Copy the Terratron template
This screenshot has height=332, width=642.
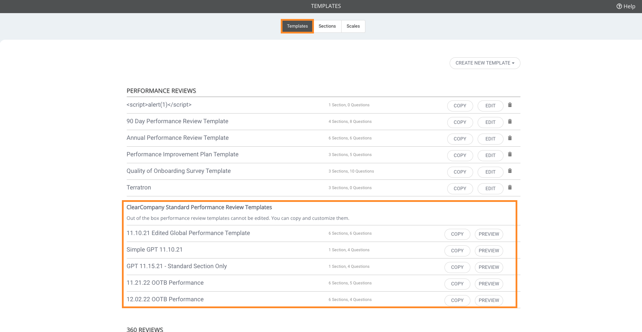click(x=460, y=189)
